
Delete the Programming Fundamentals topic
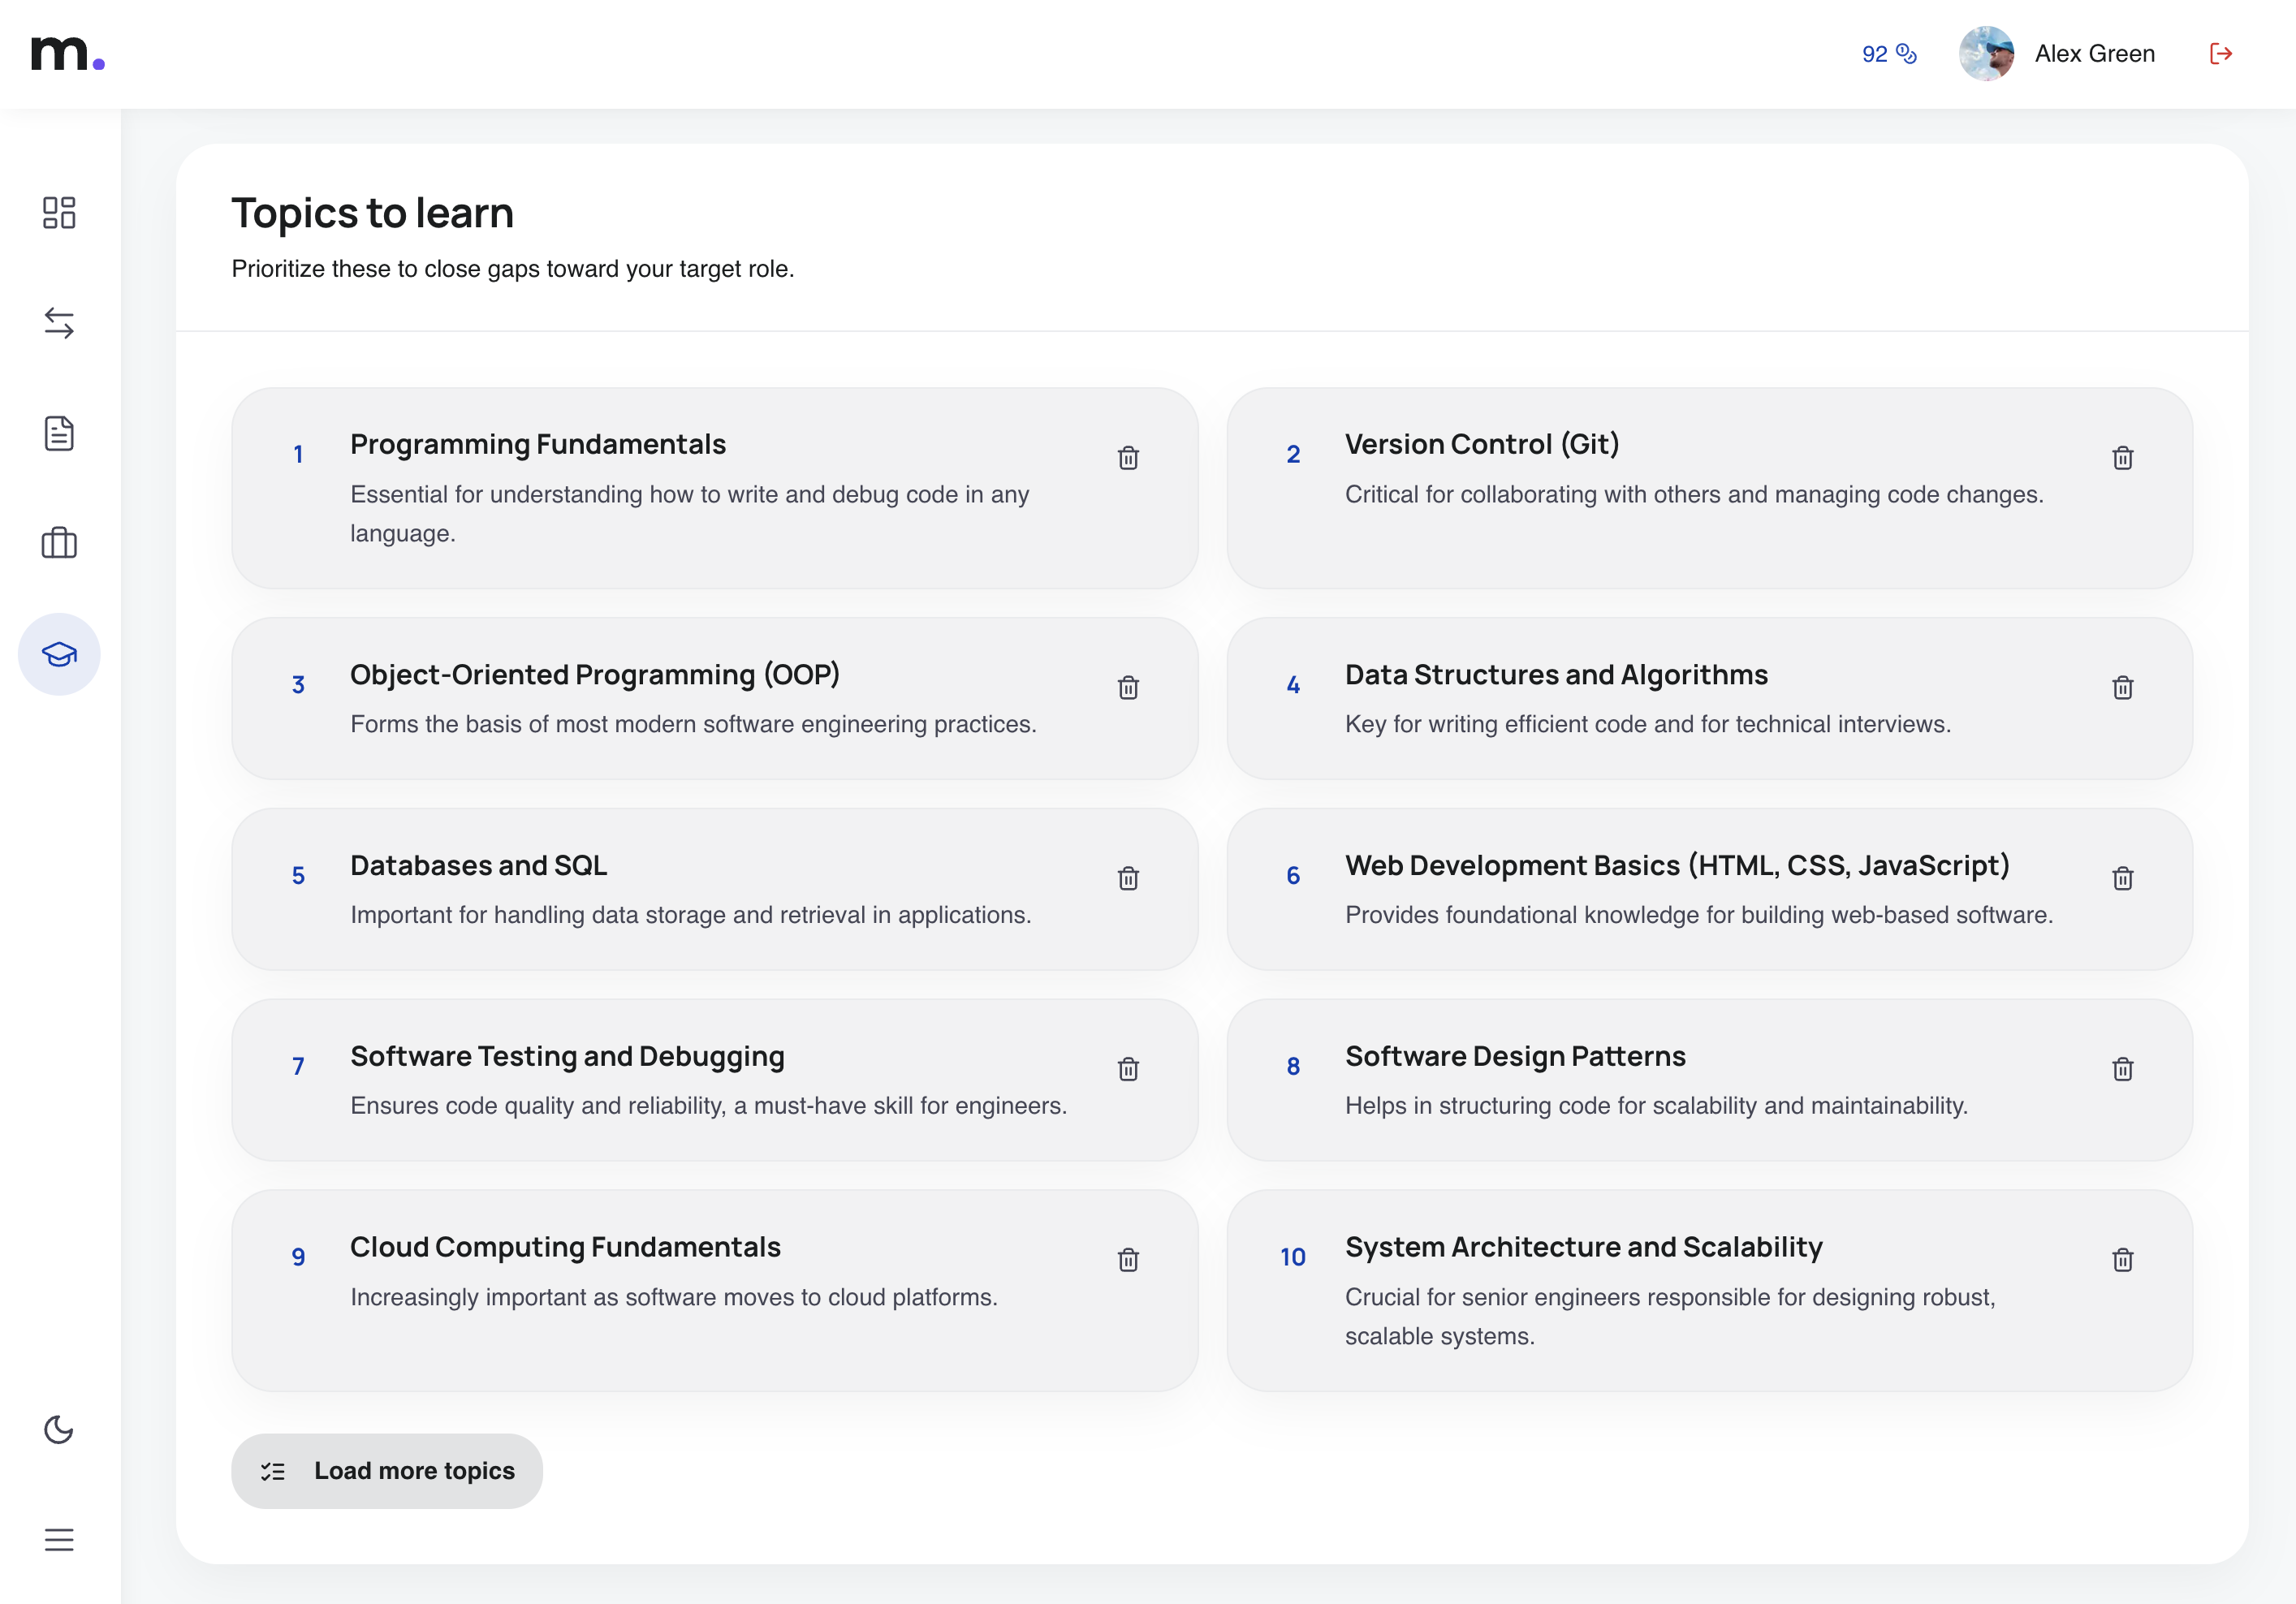[1128, 458]
